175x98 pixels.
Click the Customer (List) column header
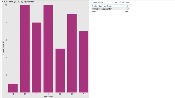coord(98,2)
